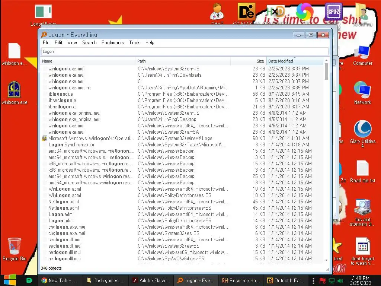381x286 pixels.
Task: Sort results by Date Modified column
Action: 295,61
